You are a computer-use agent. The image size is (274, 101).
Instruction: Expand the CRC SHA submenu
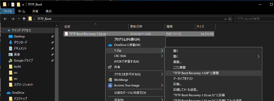(135, 56)
